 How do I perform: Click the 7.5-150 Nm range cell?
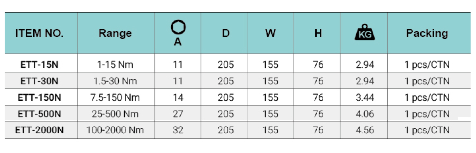click(x=115, y=97)
